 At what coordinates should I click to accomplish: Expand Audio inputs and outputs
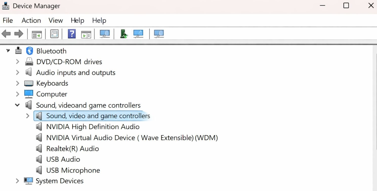(x=17, y=73)
